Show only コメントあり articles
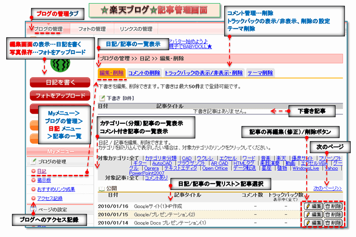The image size is (356, 237). 156,178
